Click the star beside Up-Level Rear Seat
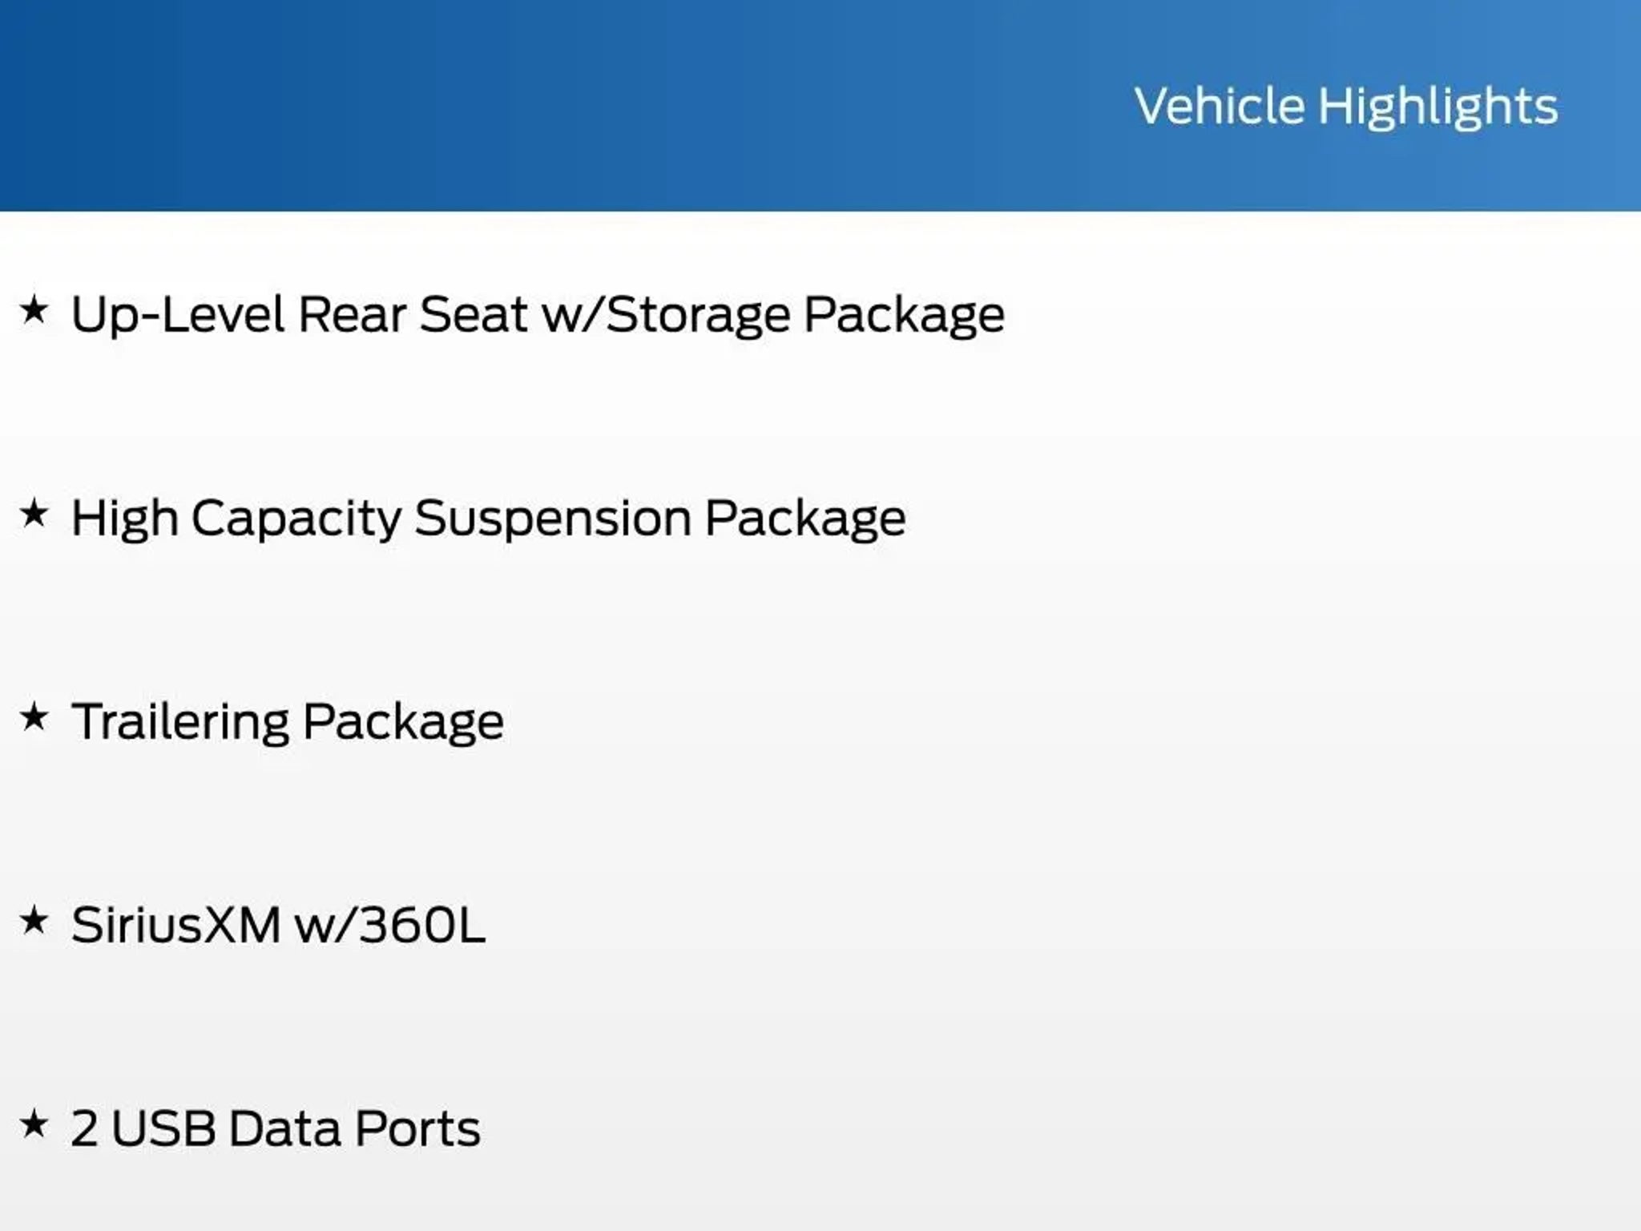Screen dimensions: 1641x1231 coord(34,309)
